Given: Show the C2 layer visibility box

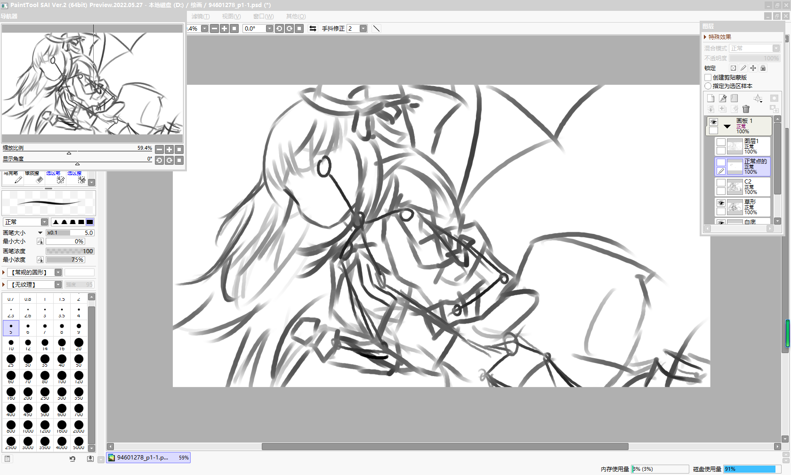Looking at the screenshot, I should 721,183.
